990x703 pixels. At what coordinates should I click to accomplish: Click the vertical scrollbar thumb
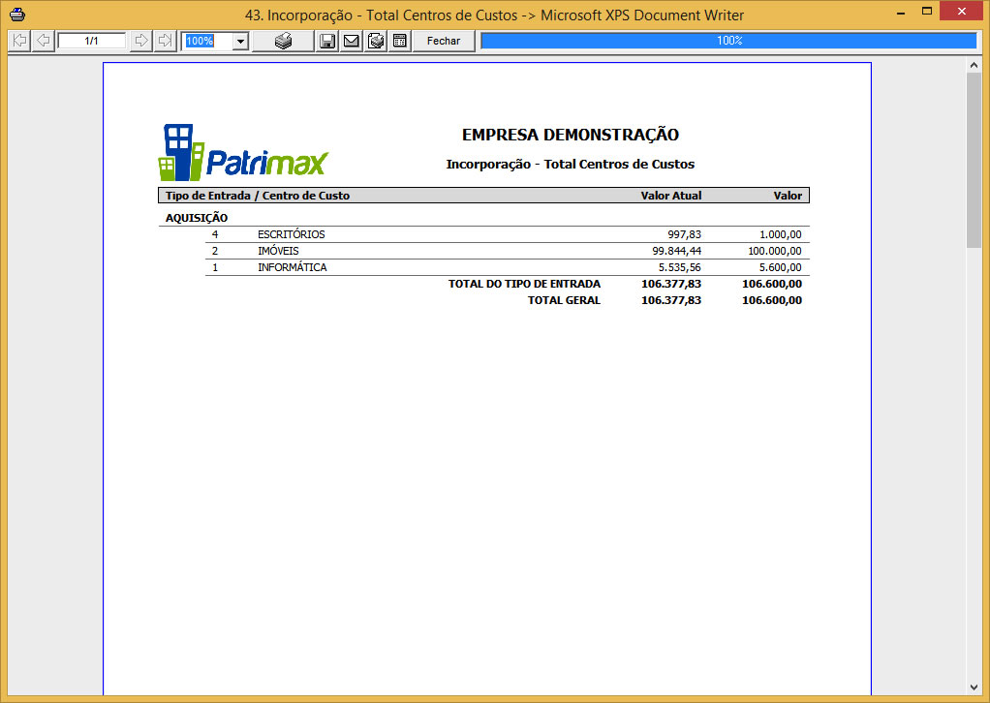tap(974, 161)
